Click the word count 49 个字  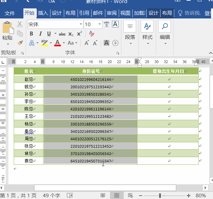[x=51, y=195]
